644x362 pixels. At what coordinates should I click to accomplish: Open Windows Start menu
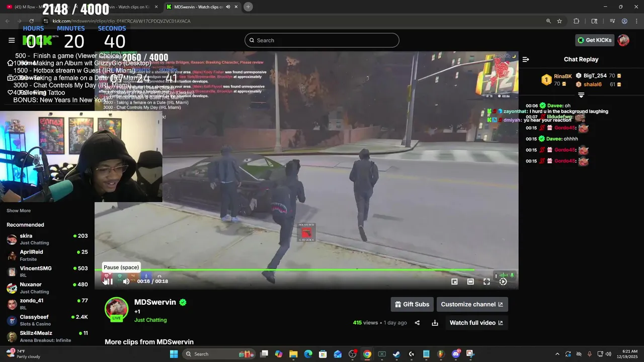[x=174, y=354]
